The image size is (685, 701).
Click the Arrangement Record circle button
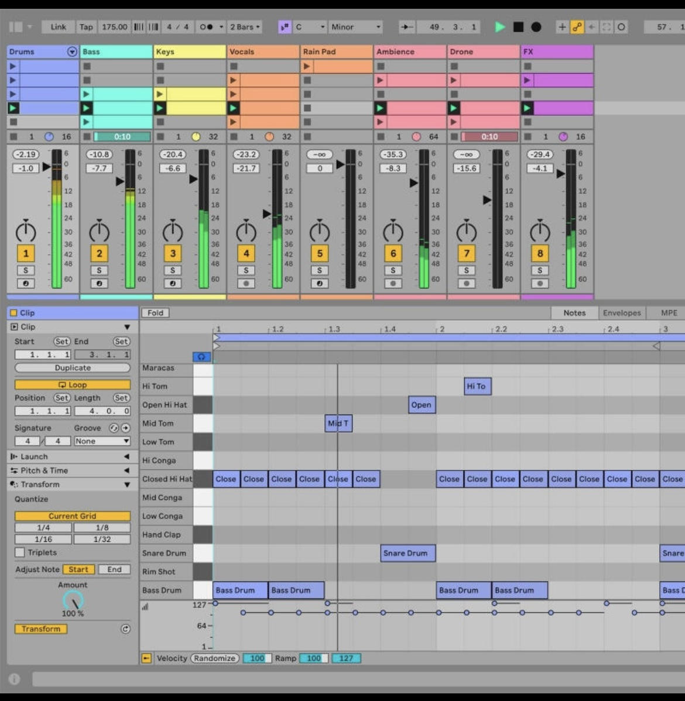(x=536, y=27)
